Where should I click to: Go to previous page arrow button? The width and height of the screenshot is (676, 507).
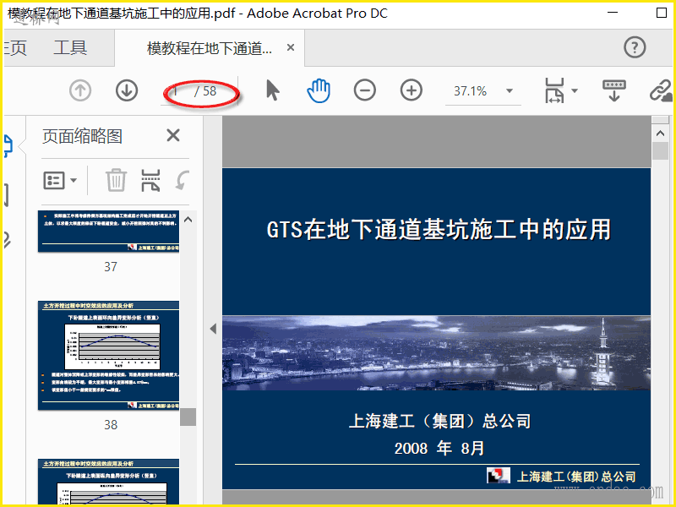point(80,91)
